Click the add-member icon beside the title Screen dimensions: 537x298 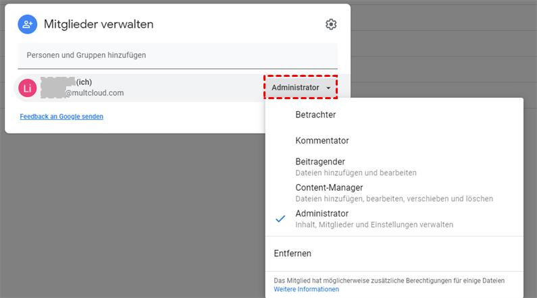(28, 24)
